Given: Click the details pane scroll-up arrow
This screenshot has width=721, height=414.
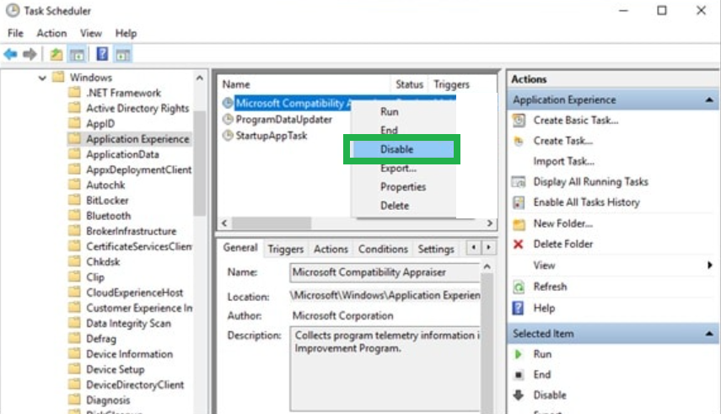Looking at the screenshot, I should 487,266.
